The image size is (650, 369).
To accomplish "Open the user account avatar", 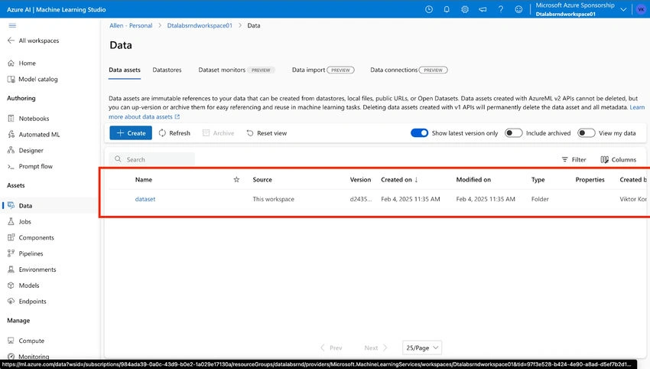I will click(x=641, y=9).
